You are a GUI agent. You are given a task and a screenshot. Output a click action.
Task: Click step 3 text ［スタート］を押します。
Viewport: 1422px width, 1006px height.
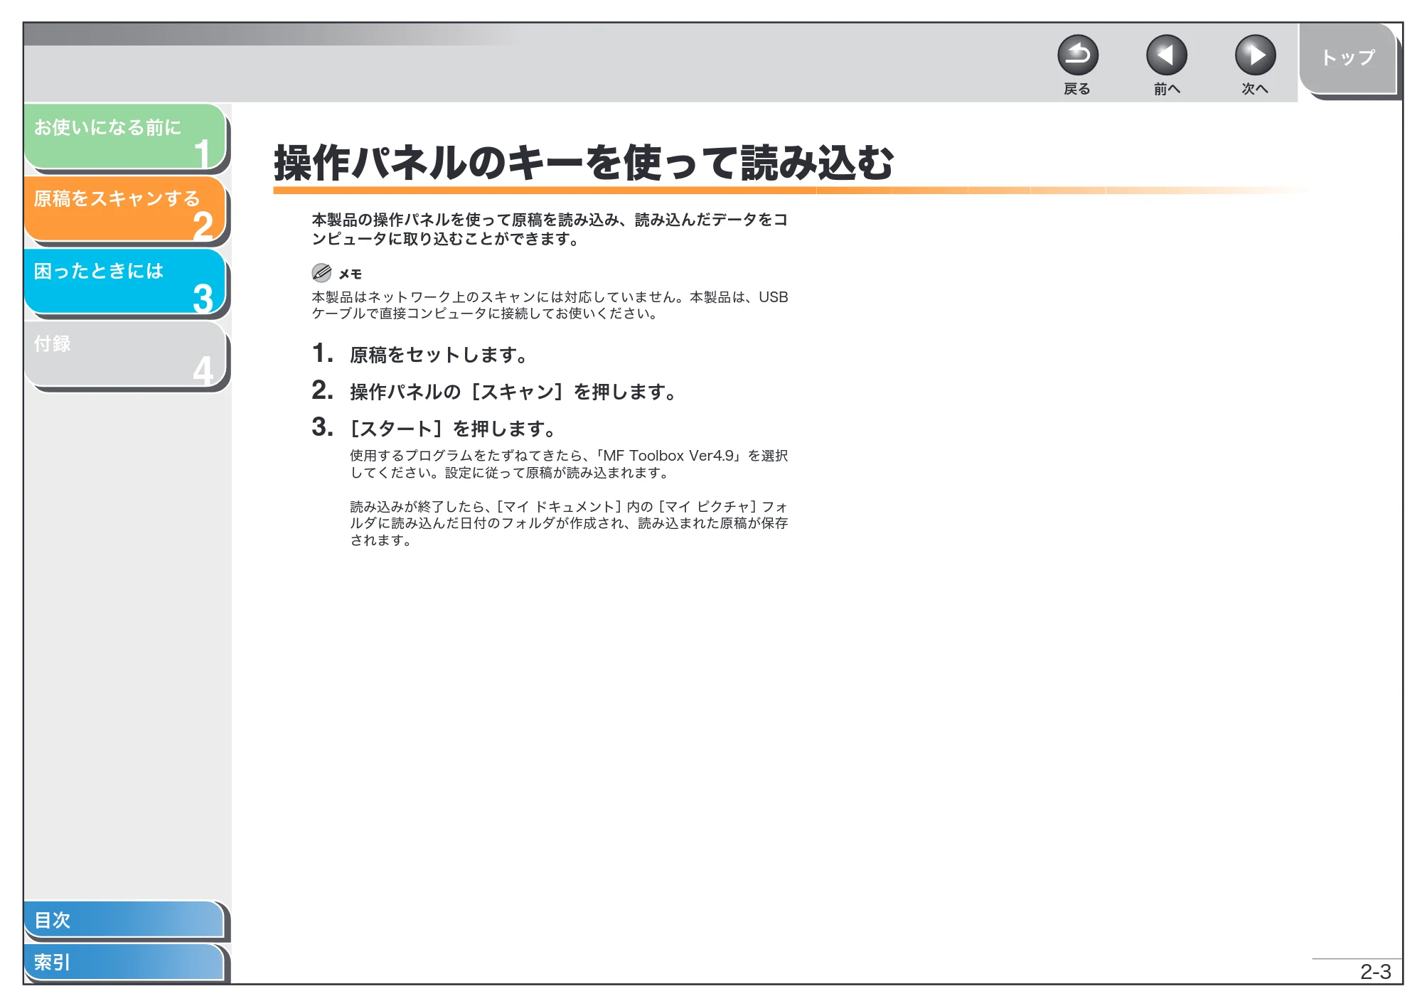tap(452, 429)
